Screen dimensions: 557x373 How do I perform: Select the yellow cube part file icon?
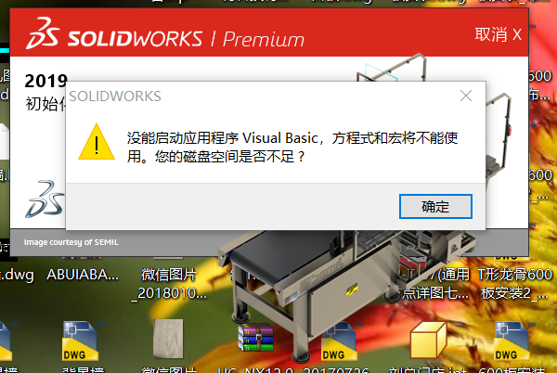pos(428,340)
